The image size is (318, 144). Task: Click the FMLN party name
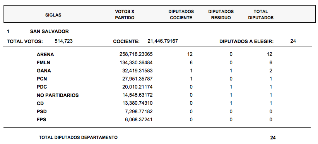point(43,63)
